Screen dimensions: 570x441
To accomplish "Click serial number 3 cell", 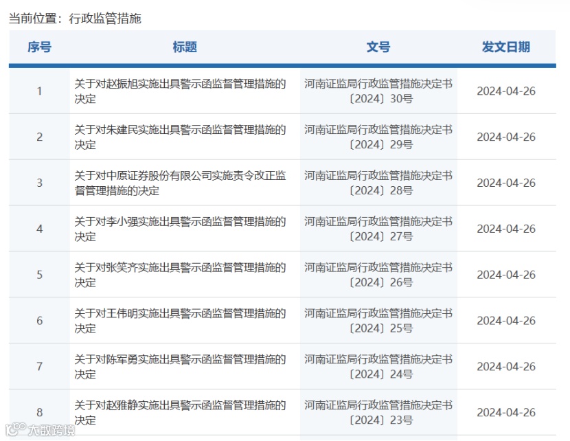I will click(x=39, y=183).
